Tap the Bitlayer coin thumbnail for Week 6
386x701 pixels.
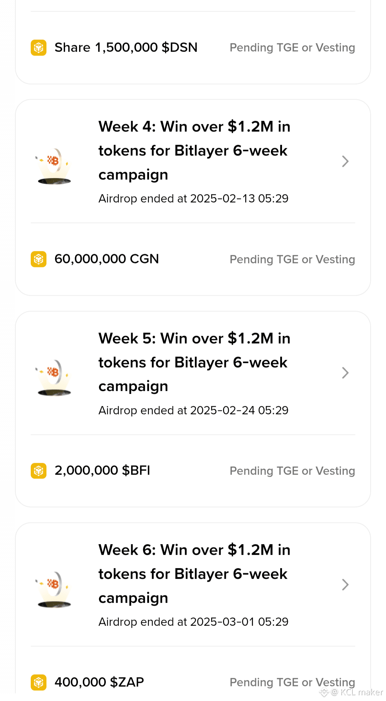54,589
